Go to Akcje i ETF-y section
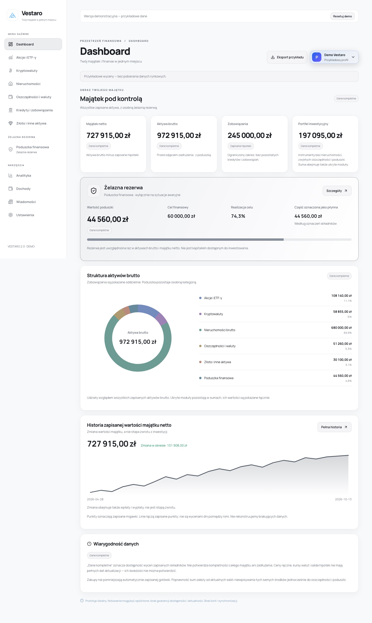The height and width of the screenshot is (623, 372). point(33,57)
